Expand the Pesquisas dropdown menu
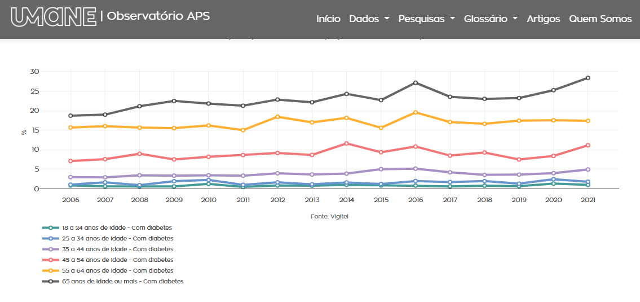 (426, 19)
